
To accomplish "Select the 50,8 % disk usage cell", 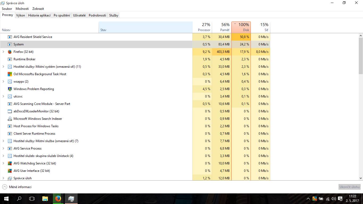I will [241, 37].
